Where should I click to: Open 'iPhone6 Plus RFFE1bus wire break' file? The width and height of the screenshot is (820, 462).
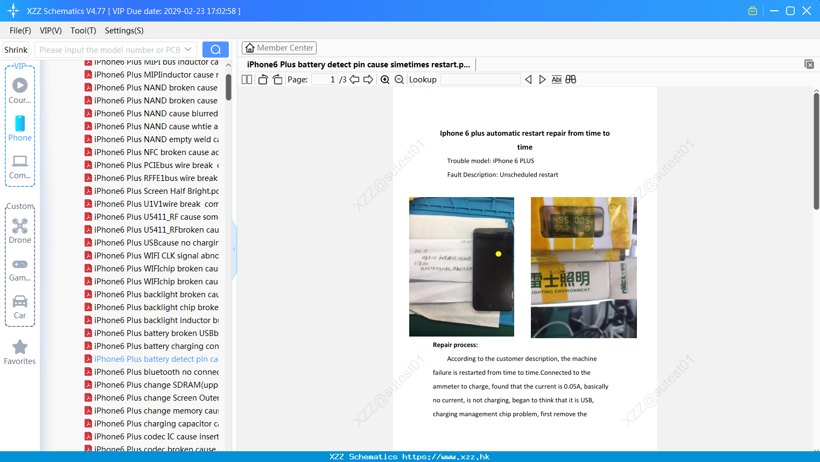coord(152,178)
